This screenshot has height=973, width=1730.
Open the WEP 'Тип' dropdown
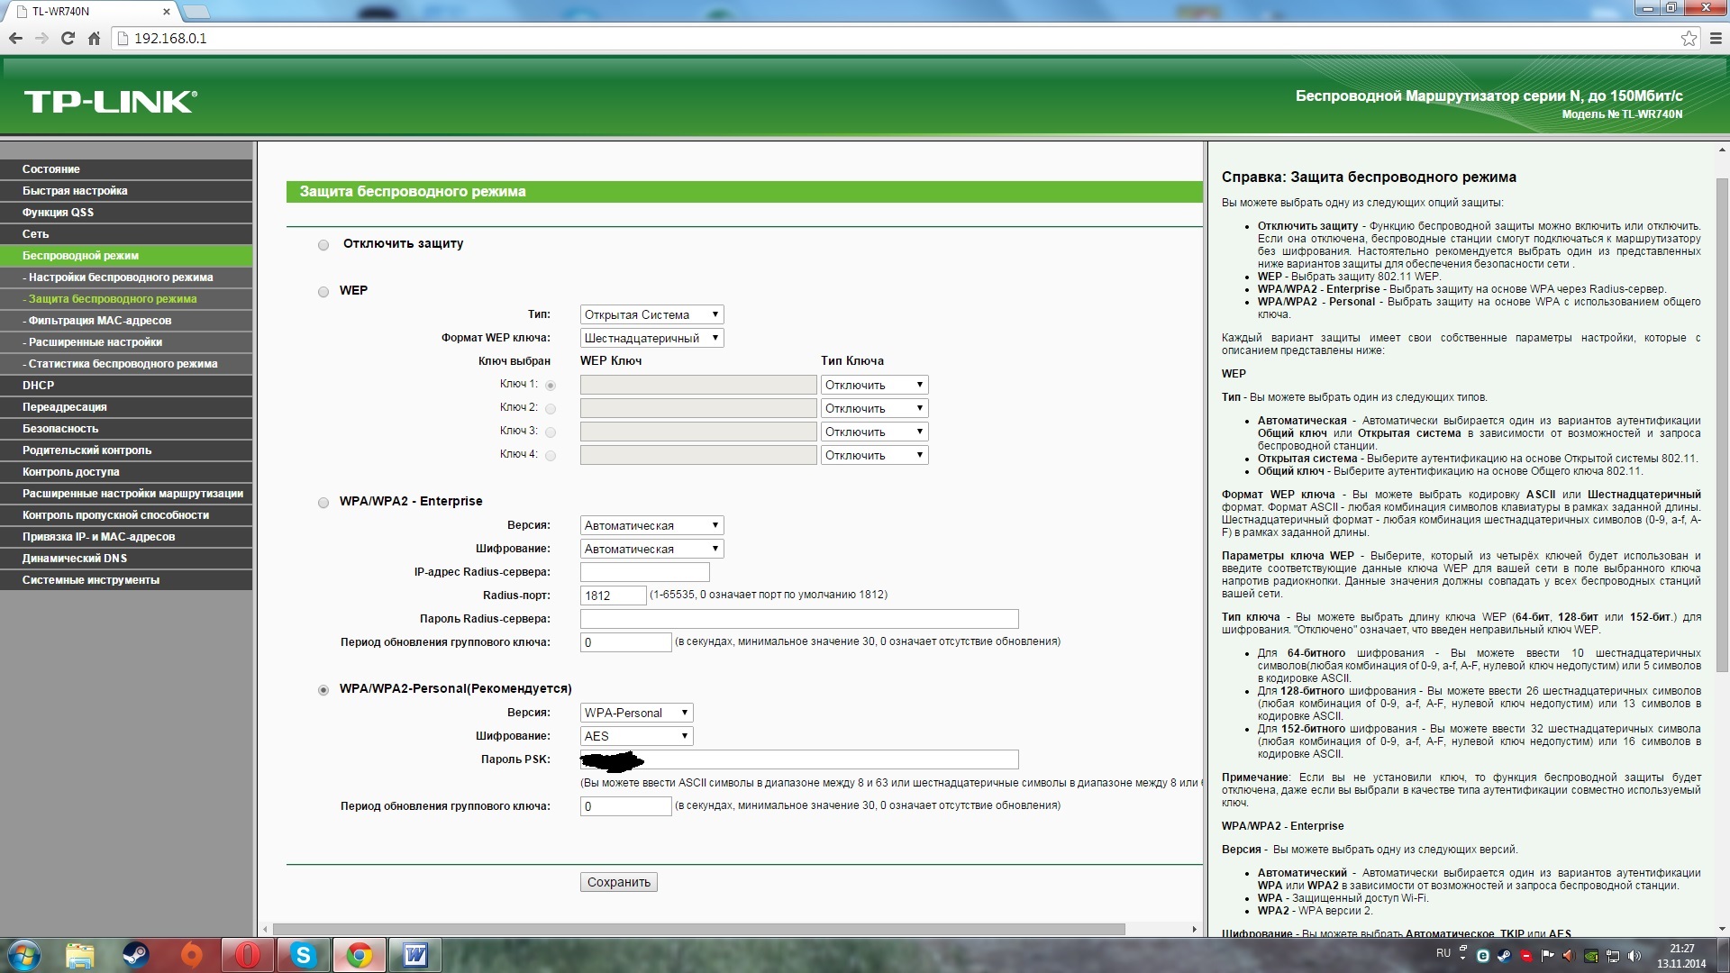point(651,314)
